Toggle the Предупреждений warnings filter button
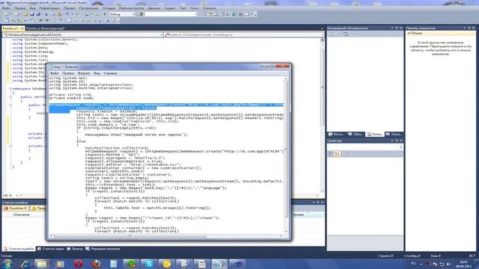The image size is (479, 269). tap(38, 208)
